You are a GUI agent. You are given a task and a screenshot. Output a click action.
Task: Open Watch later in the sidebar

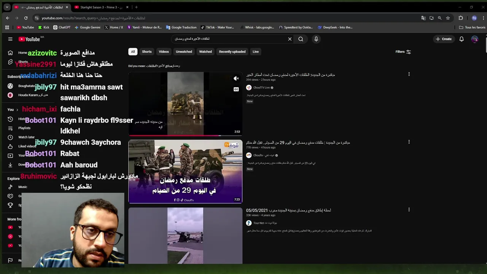tap(26, 137)
